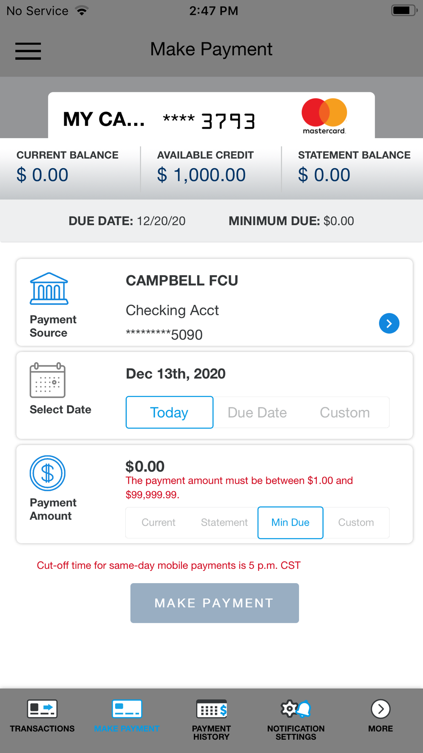Image resolution: width=423 pixels, height=753 pixels.
Task: Select Statement balance payment amount
Action: tap(224, 523)
